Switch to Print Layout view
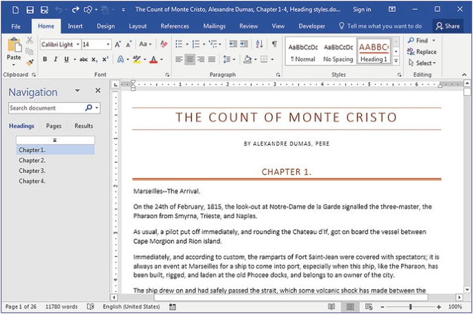473x314 pixels. (350, 307)
